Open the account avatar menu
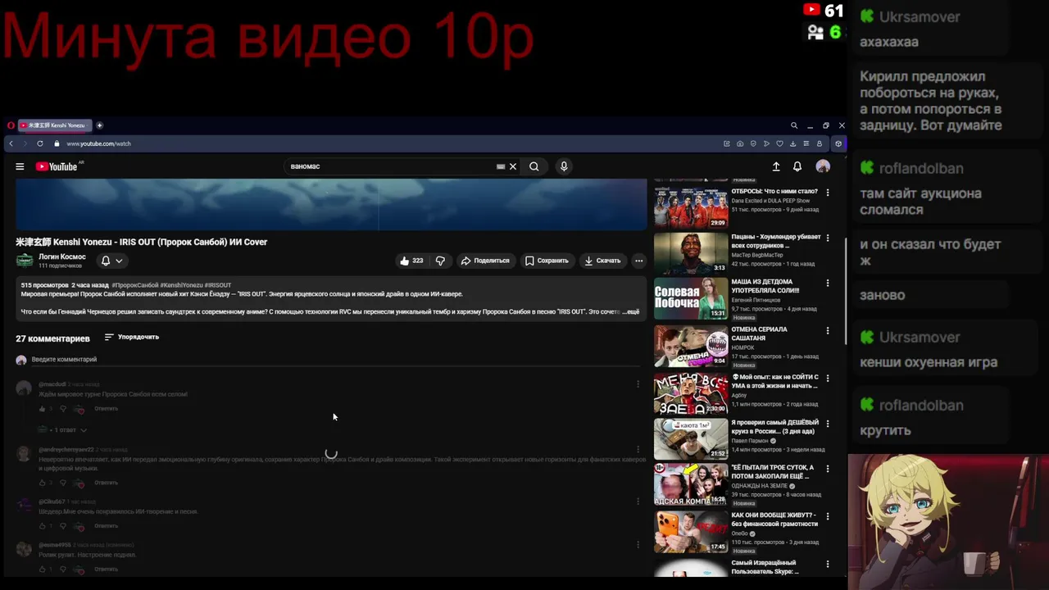1049x590 pixels. point(823,166)
